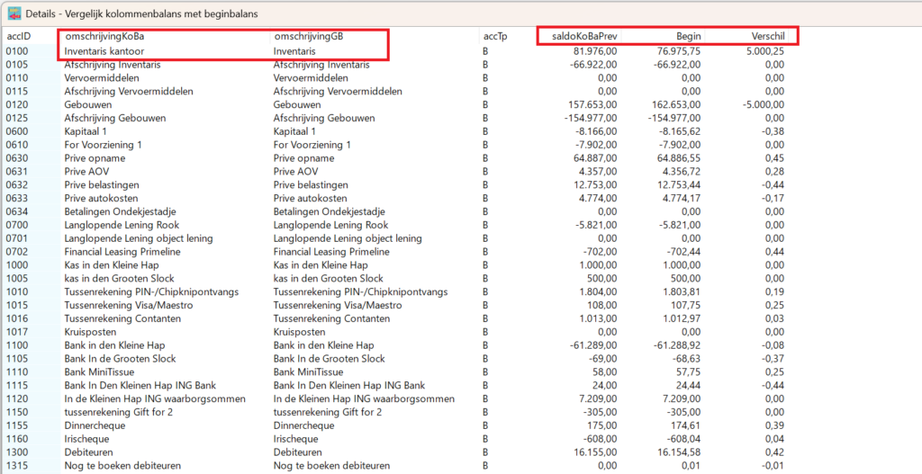Select the Gebouwen row account 0120
This screenshot has height=474, width=922.
tap(18, 105)
